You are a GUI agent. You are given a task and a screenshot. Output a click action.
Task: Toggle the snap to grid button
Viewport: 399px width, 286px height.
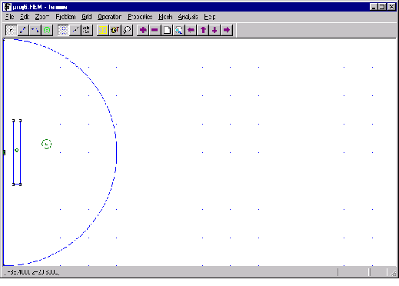pos(75,30)
